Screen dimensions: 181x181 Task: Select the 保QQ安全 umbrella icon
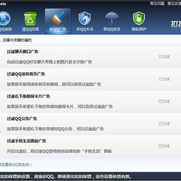[112, 18]
